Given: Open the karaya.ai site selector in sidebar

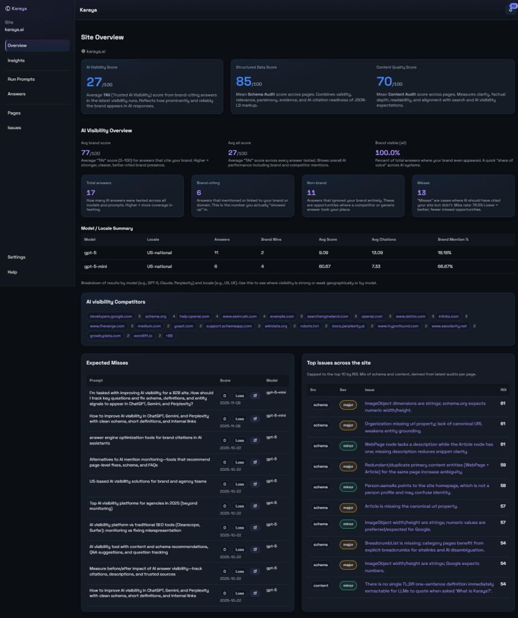Looking at the screenshot, I should 14,29.
